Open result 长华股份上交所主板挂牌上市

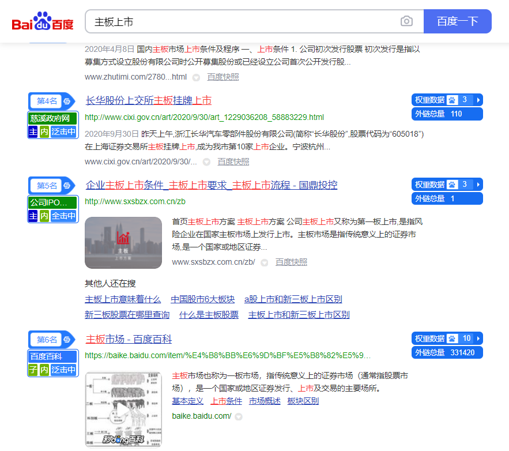pos(149,100)
